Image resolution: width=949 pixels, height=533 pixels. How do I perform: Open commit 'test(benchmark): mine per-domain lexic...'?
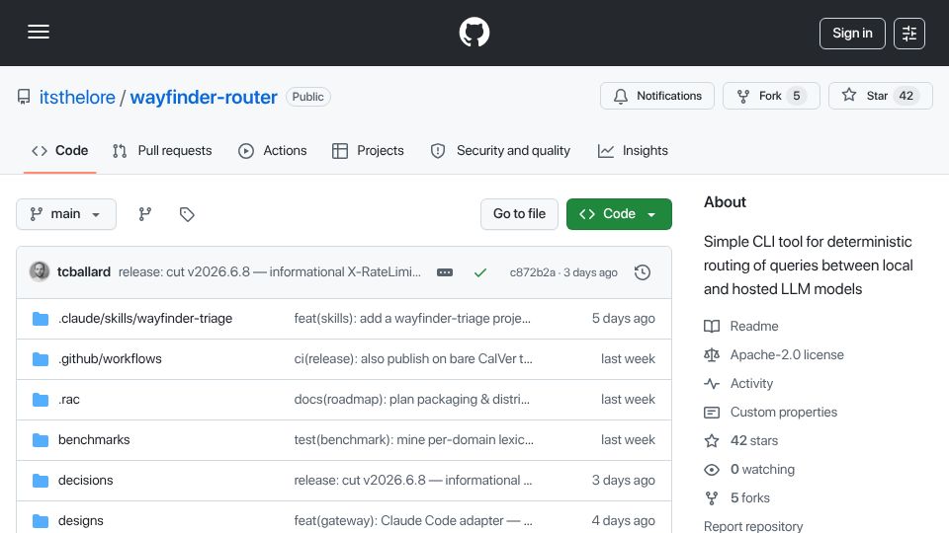pos(414,440)
